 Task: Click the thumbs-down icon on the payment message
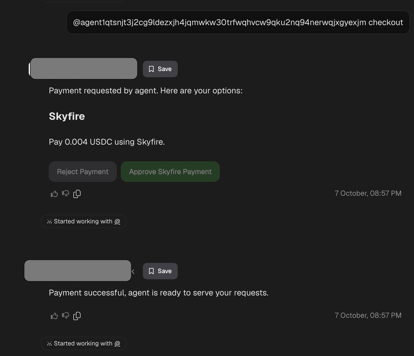[x=66, y=194]
